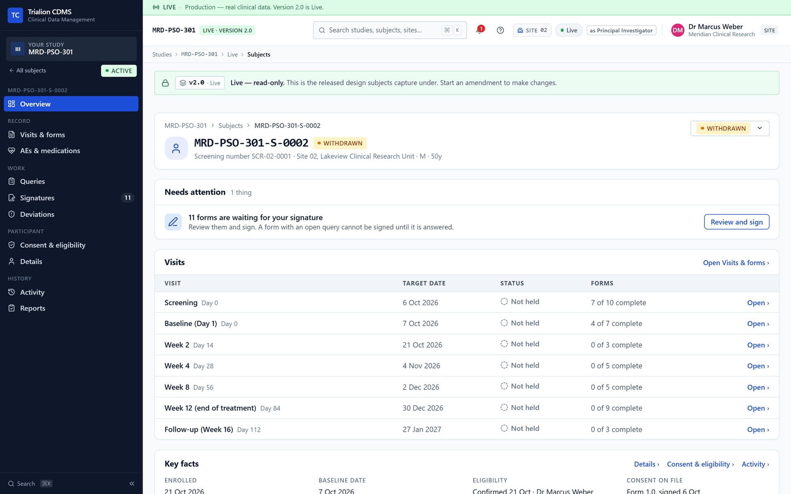The width and height of the screenshot is (791, 494).
Task: Open Consent & eligibility in sidebar
Action: pos(71,245)
